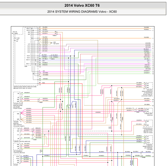The height and width of the screenshot is (166, 167).
Task: Click "GRN/ORG" label at infotainment pin 3
Action: click(x=27, y=148)
